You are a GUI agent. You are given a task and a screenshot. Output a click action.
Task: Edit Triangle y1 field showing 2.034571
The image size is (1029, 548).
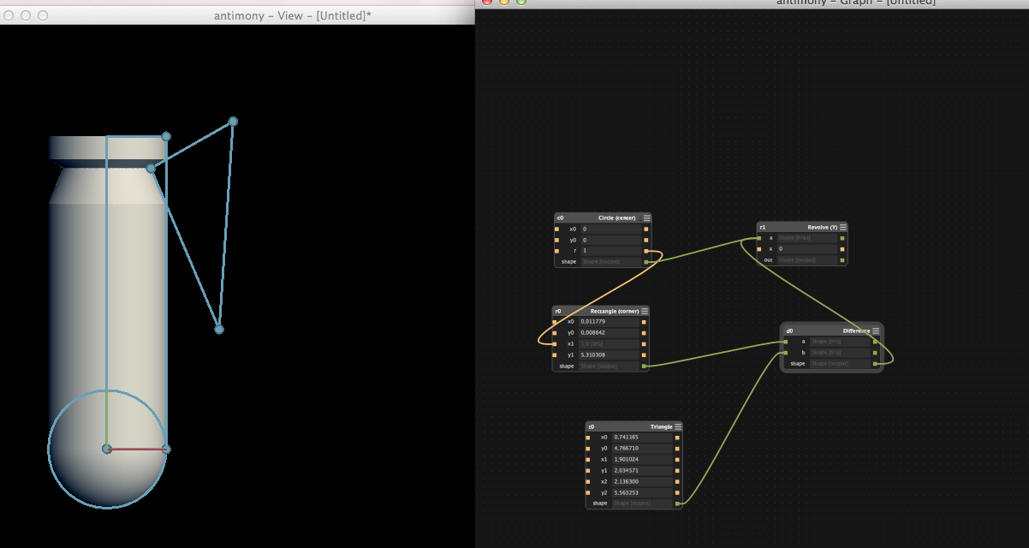(x=641, y=470)
